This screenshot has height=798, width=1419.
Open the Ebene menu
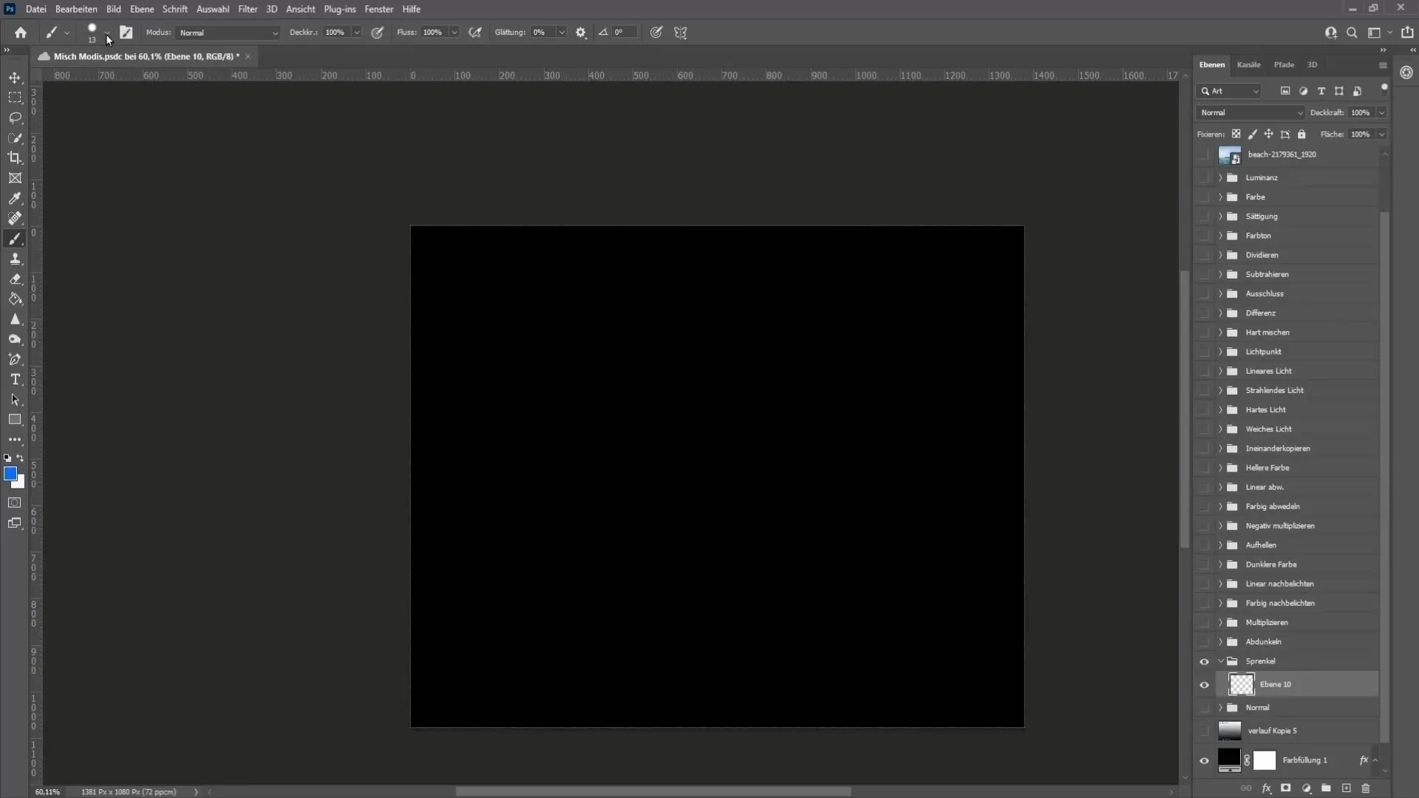coord(141,9)
